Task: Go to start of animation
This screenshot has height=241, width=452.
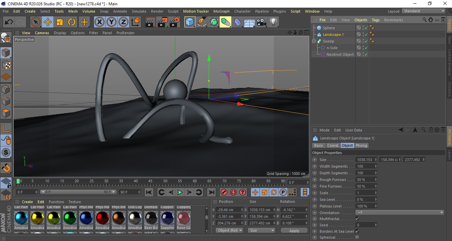Action: pyautogui.click(x=149, y=192)
